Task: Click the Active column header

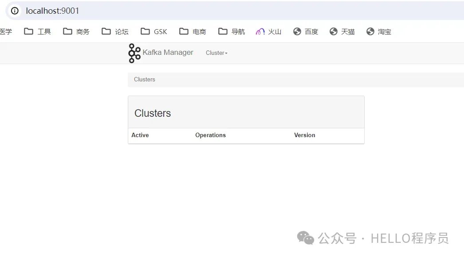Action: 140,135
